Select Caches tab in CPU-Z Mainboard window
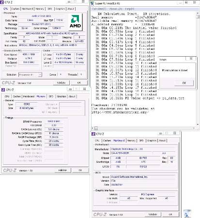This screenshot has height=218, width=200. (107, 140)
